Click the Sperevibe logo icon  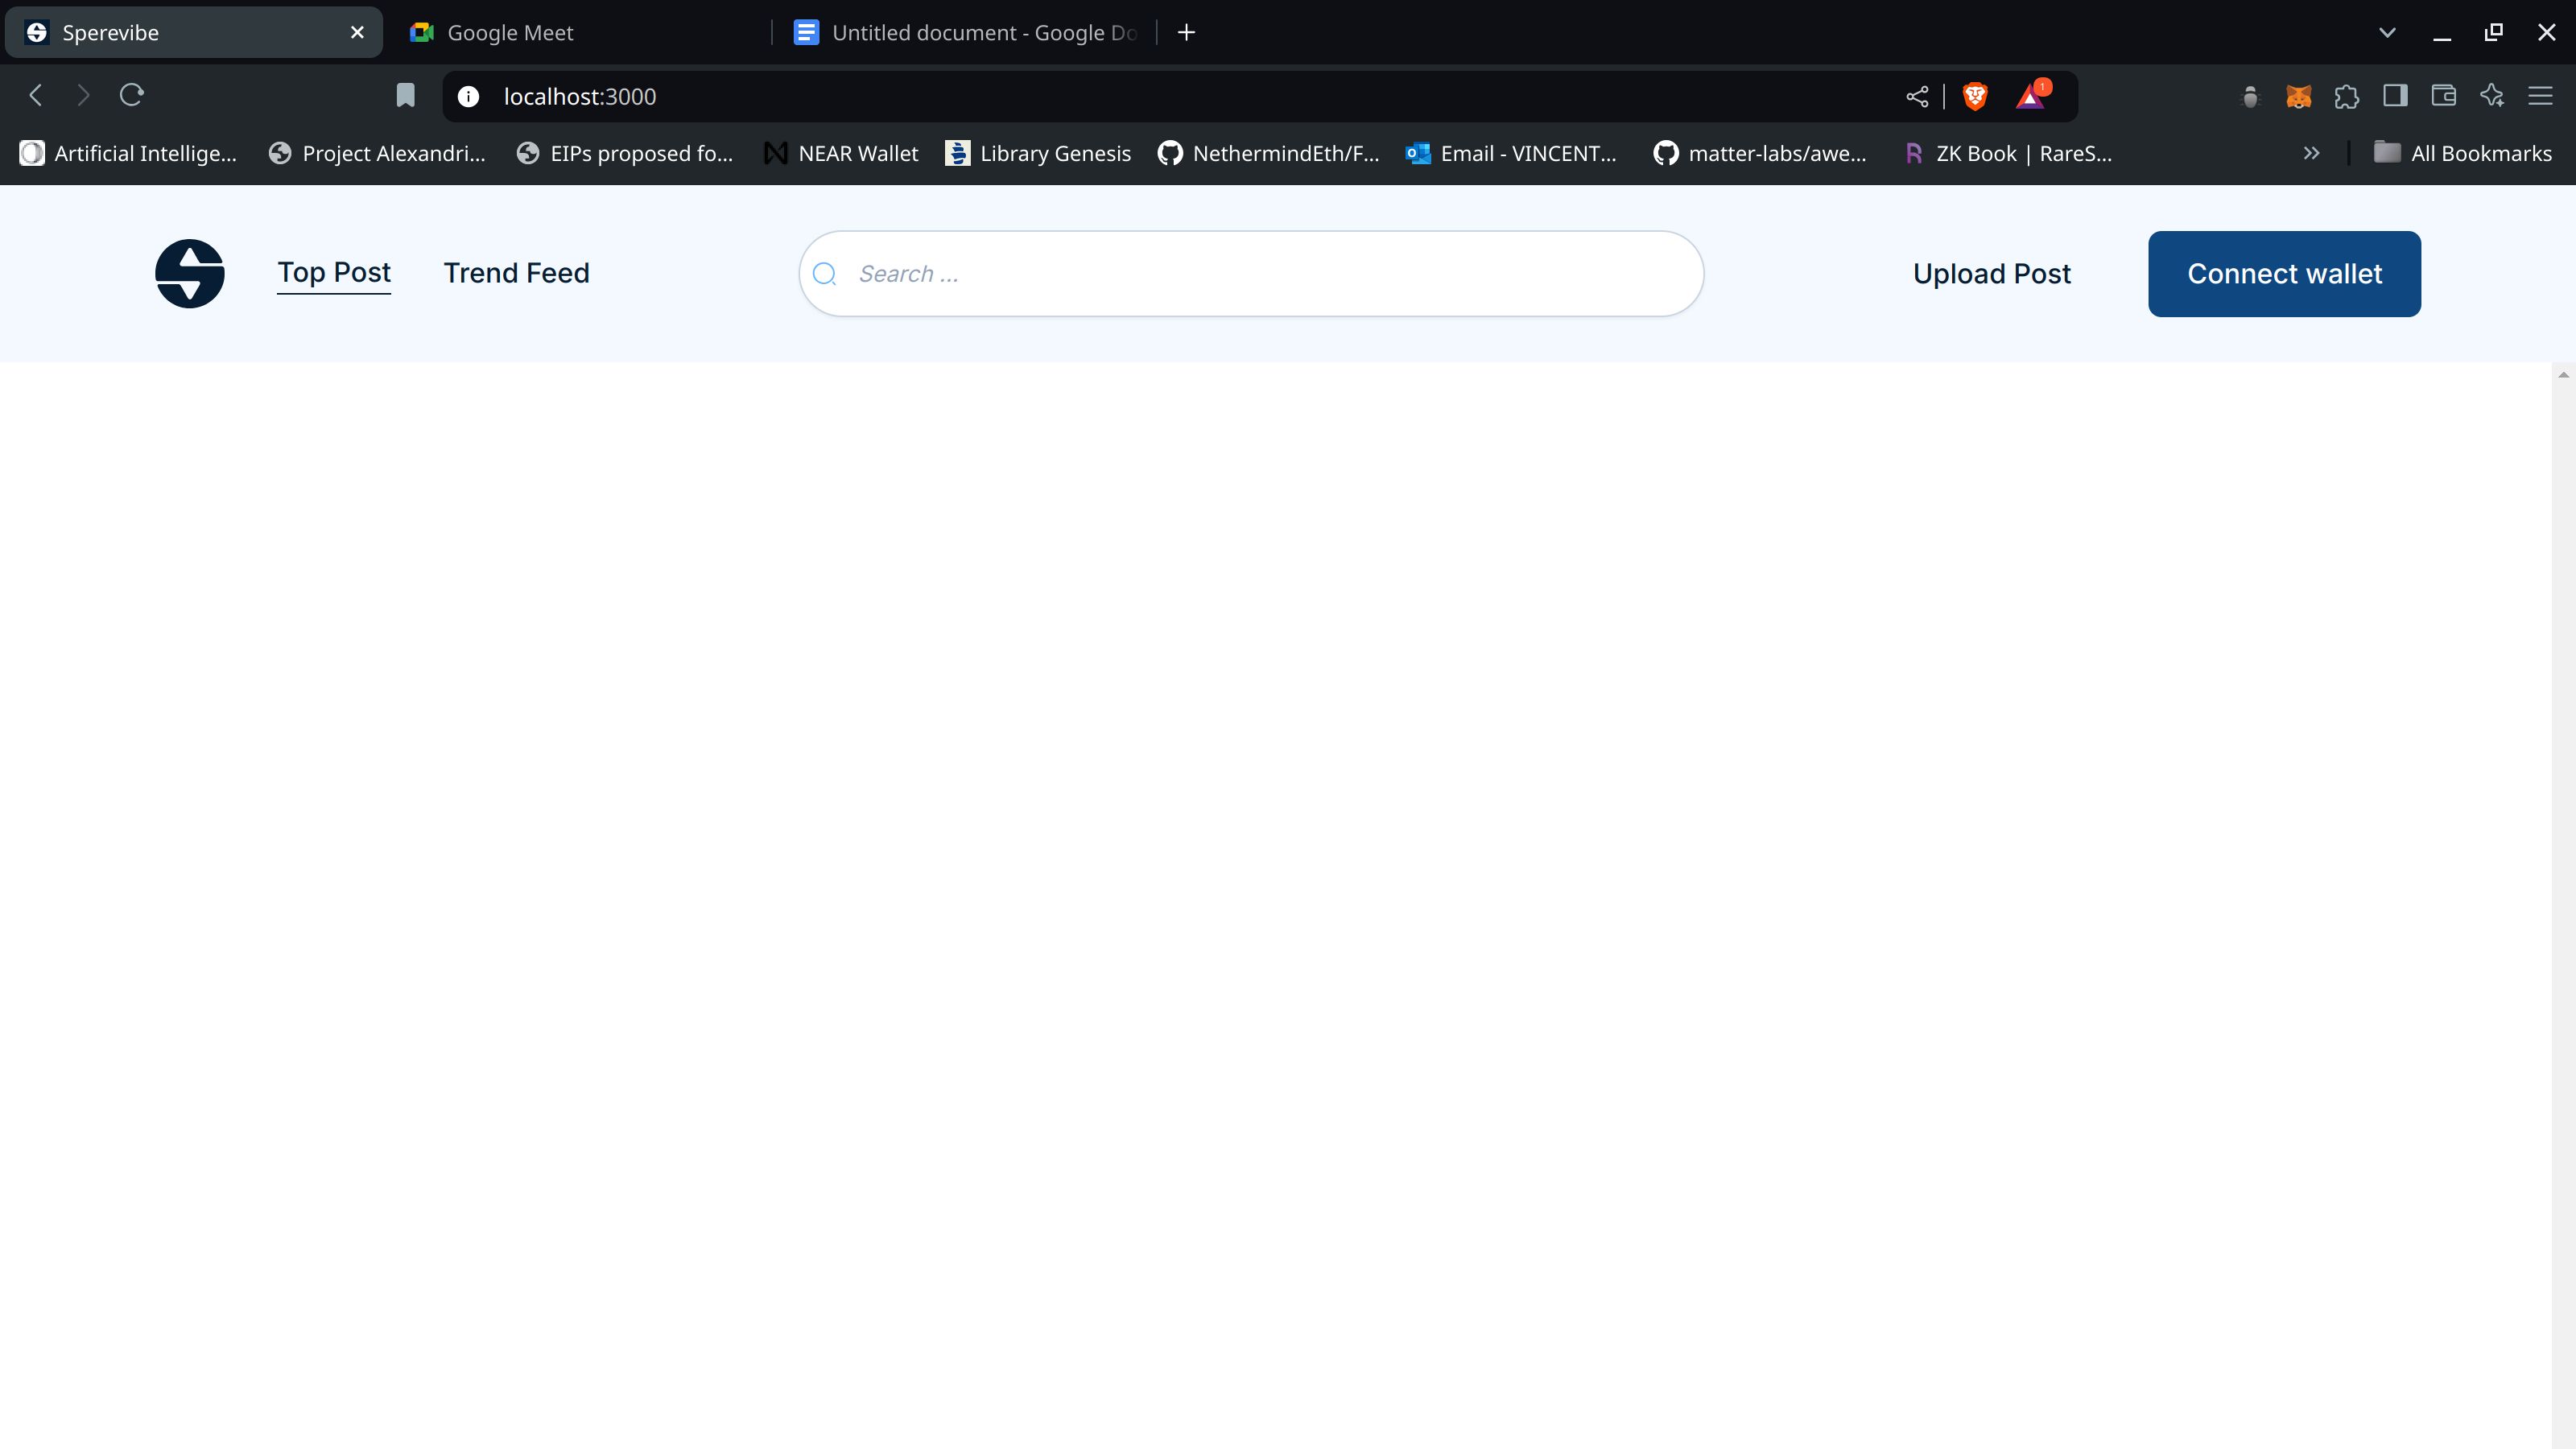click(x=189, y=275)
